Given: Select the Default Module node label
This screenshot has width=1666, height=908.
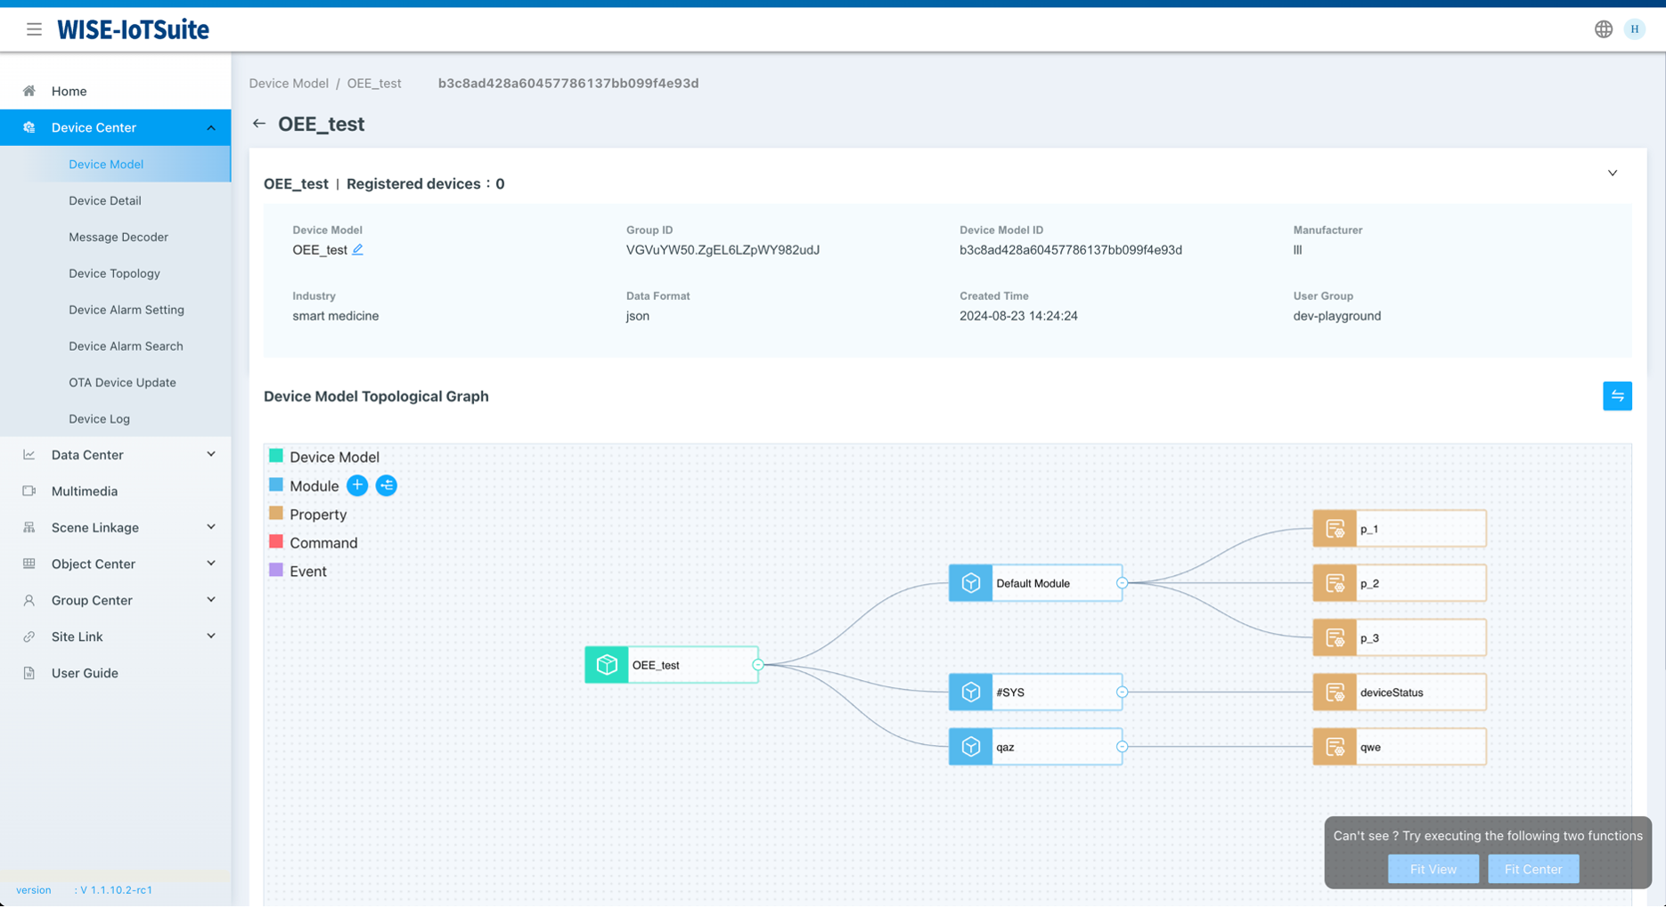Looking at the screenshot, I should coord(1033,584).
